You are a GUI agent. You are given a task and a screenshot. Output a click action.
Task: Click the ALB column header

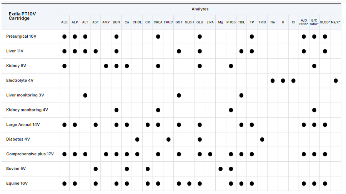pos(64,22)
